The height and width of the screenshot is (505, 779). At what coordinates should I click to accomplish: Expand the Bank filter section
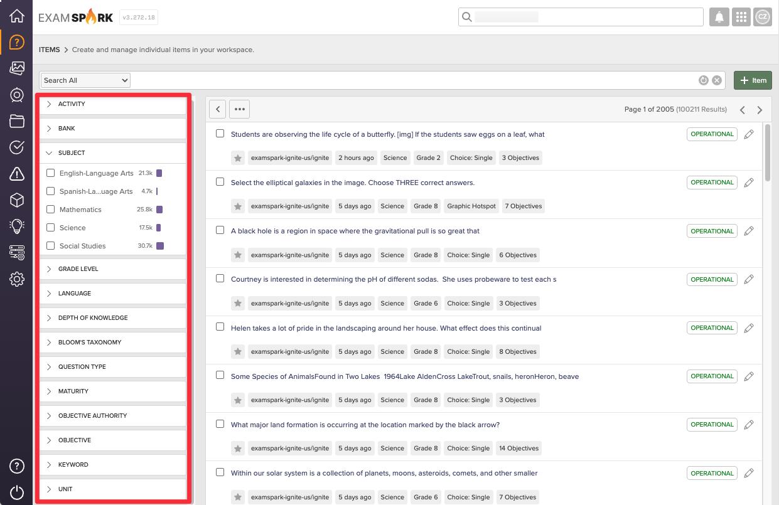click(x=113, y=129)
